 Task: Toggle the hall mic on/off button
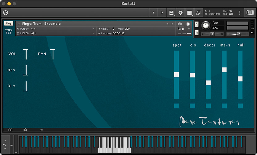click(240, 106)
